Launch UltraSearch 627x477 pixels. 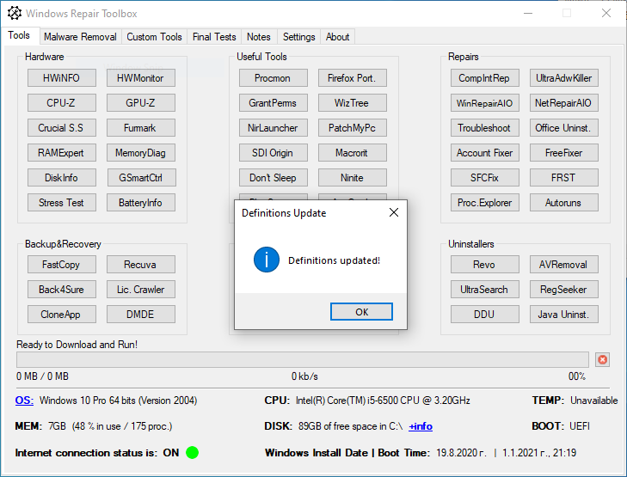point(484,290)
